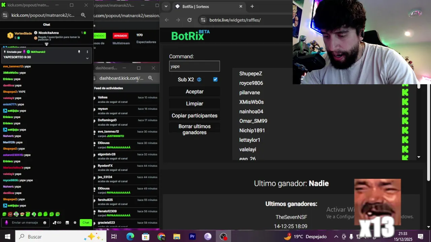431x242 pixels.
Task: Click the Command input containing yape
Action: click(194, 66)
